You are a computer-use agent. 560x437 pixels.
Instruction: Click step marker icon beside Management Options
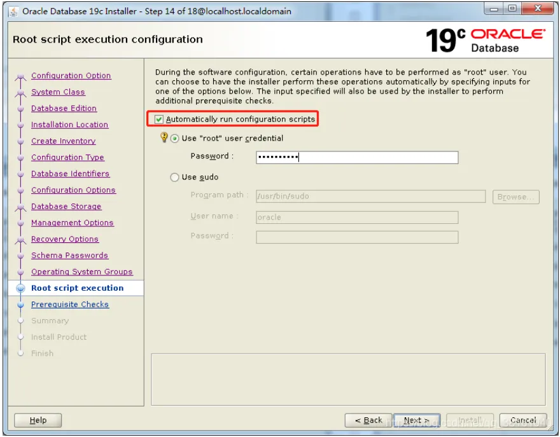21,223
